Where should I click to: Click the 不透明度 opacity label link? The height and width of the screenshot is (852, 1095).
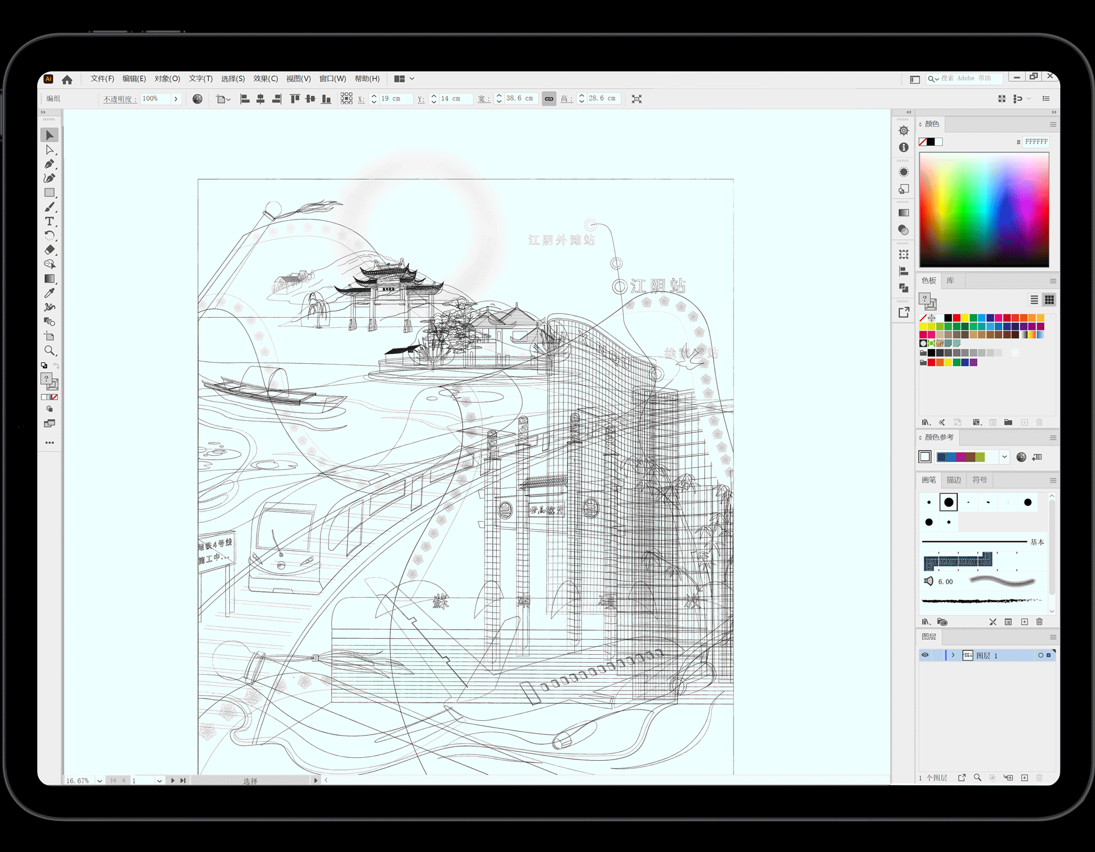coord(119,99)
